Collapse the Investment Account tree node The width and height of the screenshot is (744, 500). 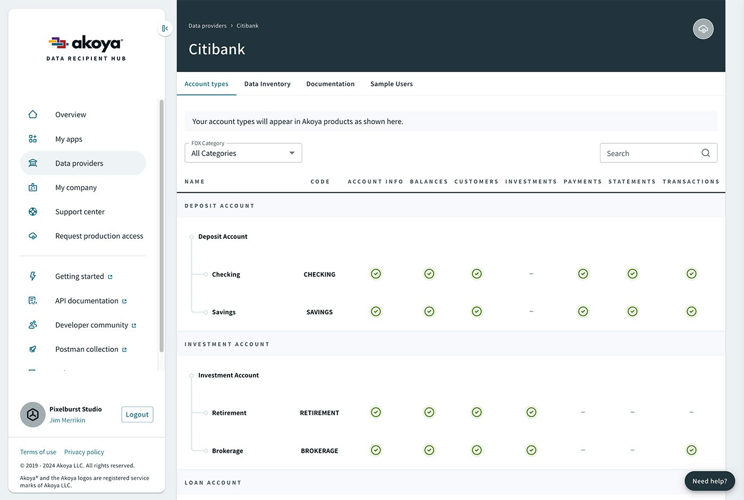click(191, 375)
